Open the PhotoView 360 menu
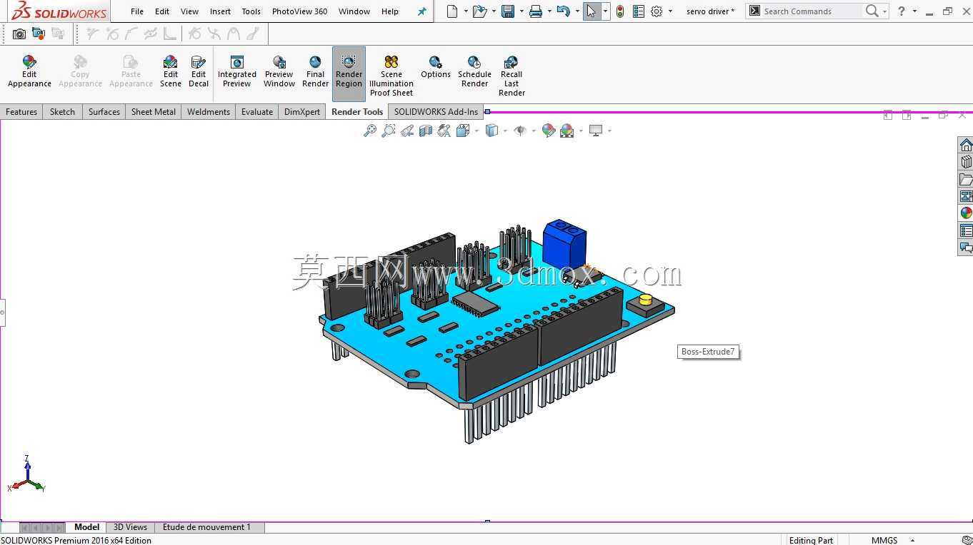Screen dimensions: 973x545 point(299,11)
